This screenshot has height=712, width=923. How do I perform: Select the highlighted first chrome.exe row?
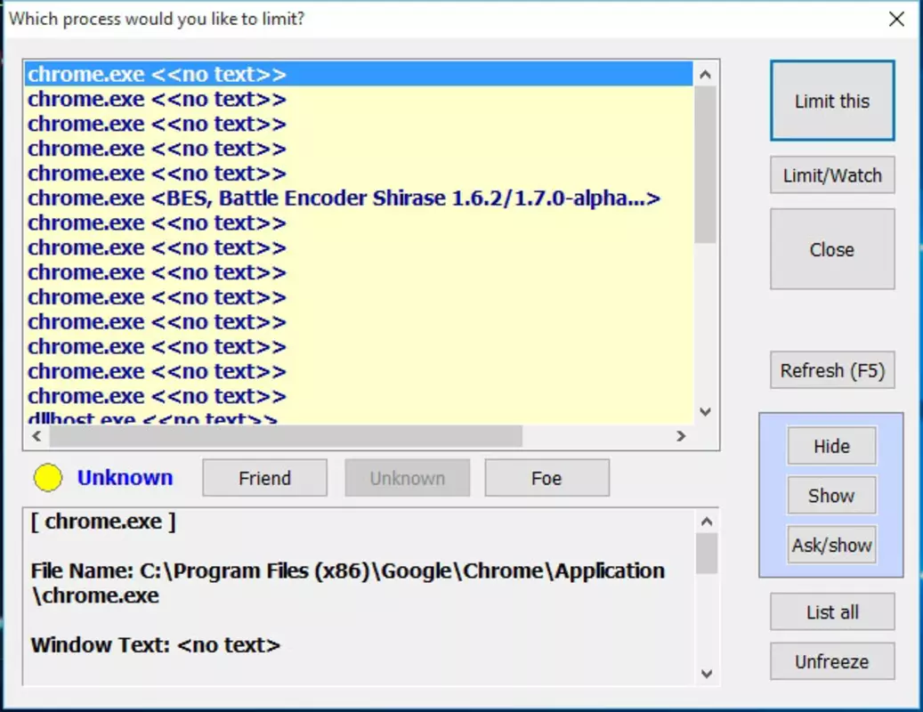point(359,74)
